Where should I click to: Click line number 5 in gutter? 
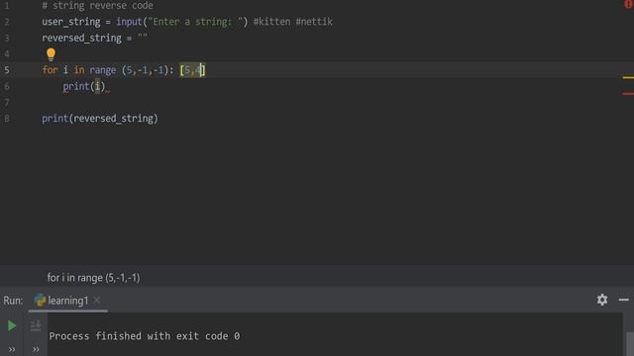7,70
